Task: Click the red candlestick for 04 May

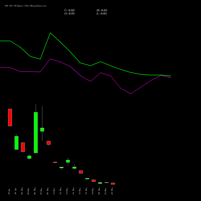Action: (x=23, y=147)
